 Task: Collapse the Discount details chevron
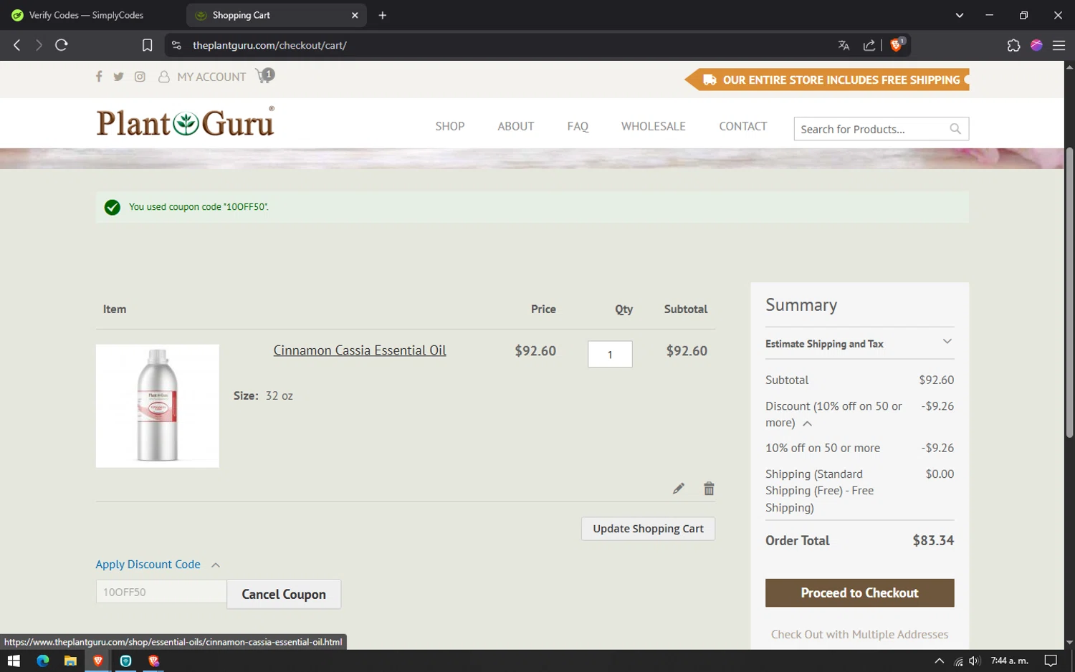click(807, 423)
